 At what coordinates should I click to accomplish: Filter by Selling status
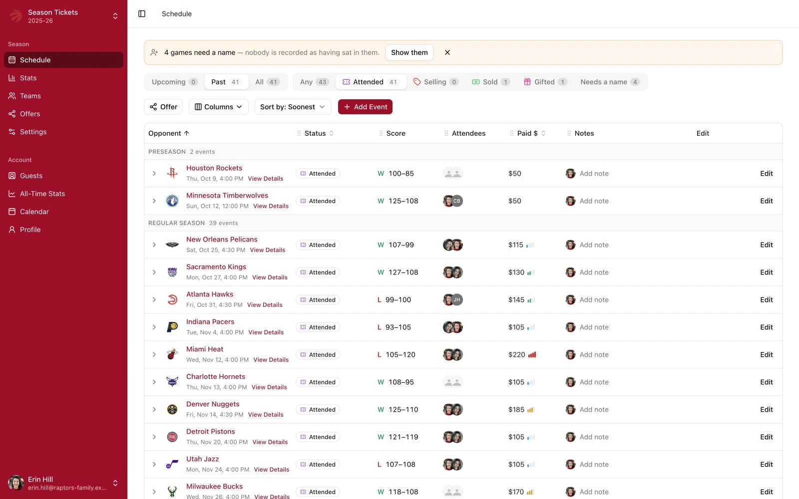pos(435,82)
